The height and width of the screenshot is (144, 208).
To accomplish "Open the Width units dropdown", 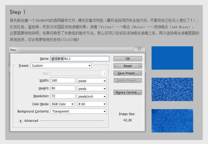I will 92,81.
